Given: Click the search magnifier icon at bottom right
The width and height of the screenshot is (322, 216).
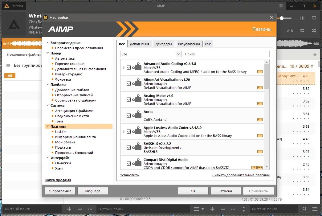Looking at the screenshot, I should (x=304, y=209).
